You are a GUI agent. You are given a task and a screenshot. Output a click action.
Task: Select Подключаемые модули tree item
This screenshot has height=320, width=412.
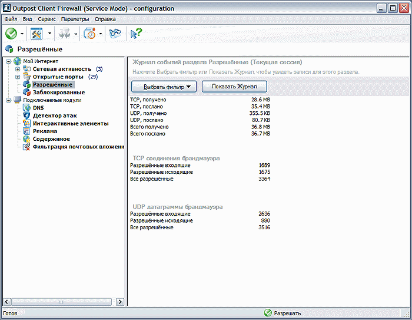(x=52, y=100)
